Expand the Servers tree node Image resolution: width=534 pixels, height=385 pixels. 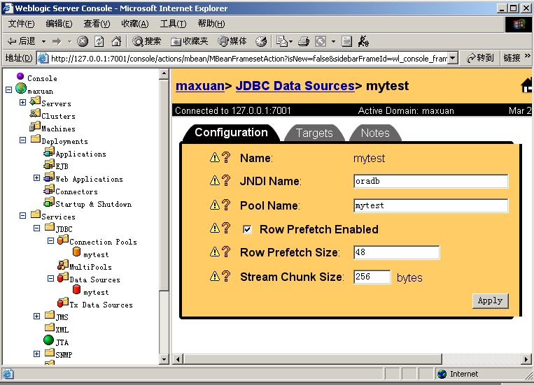coord(23,103)
